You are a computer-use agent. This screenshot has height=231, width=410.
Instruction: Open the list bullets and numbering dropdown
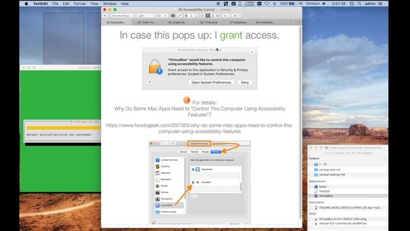tap(236, 15)
